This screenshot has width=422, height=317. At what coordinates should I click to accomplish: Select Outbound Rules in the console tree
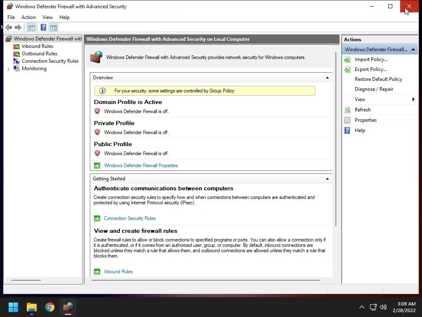pyautogui.click(x=40, y=54)
